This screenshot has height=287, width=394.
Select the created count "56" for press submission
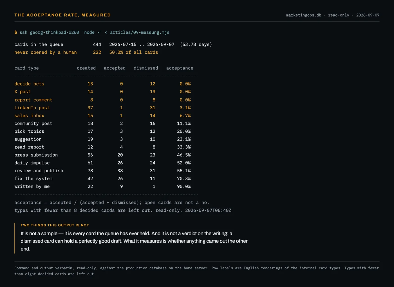[x=90, y=155]
